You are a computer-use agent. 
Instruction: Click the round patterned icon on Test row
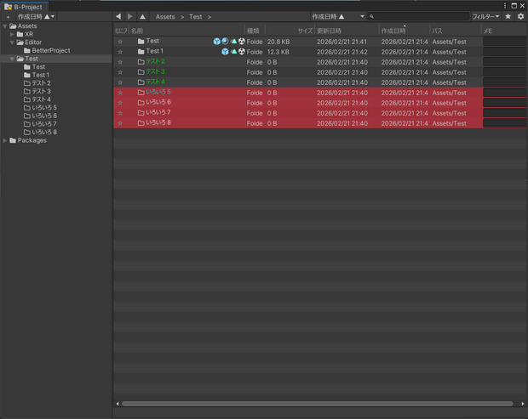point(242,42)
